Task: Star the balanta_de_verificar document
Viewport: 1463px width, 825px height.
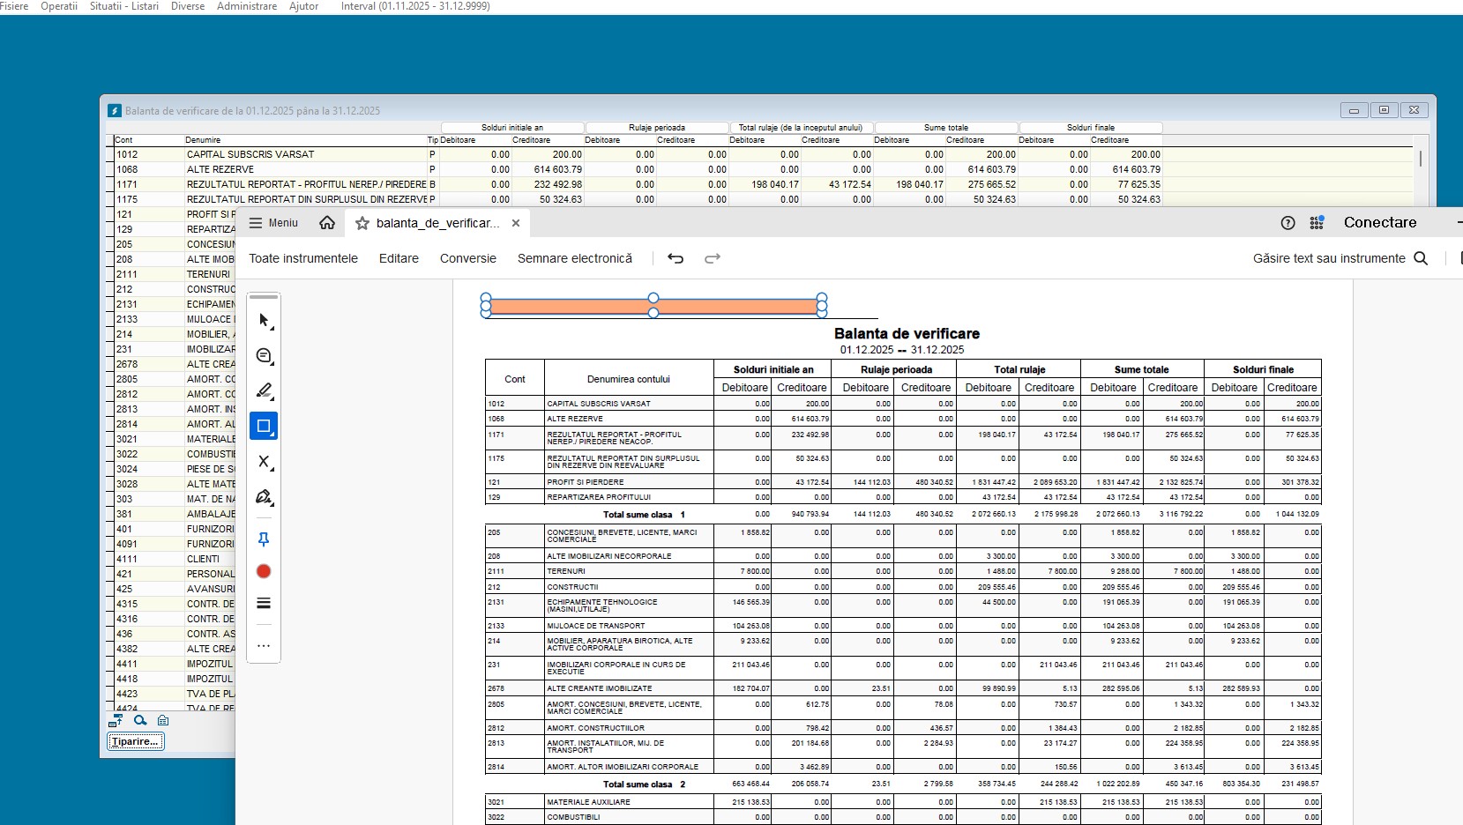Action: pyautogui.click(x=362, y=223)
